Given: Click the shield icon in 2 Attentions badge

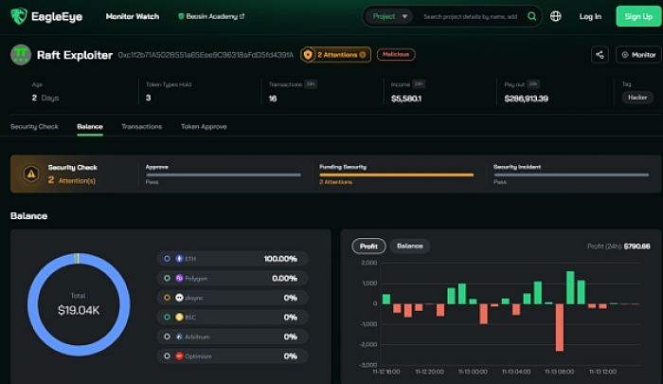Looking at the screenshot, I should click(308, 55).
